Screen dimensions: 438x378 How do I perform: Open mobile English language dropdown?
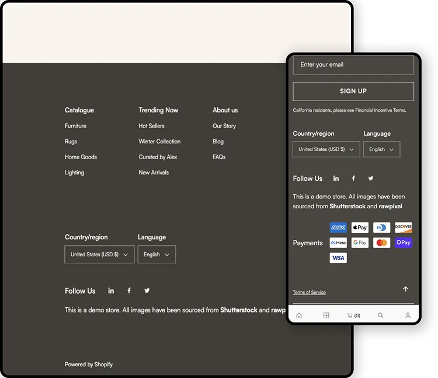pos(381,149)
